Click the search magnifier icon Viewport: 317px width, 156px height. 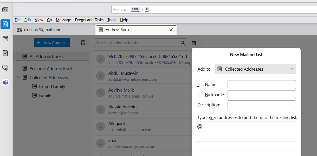pyautogui.click(x=183, y=43)
